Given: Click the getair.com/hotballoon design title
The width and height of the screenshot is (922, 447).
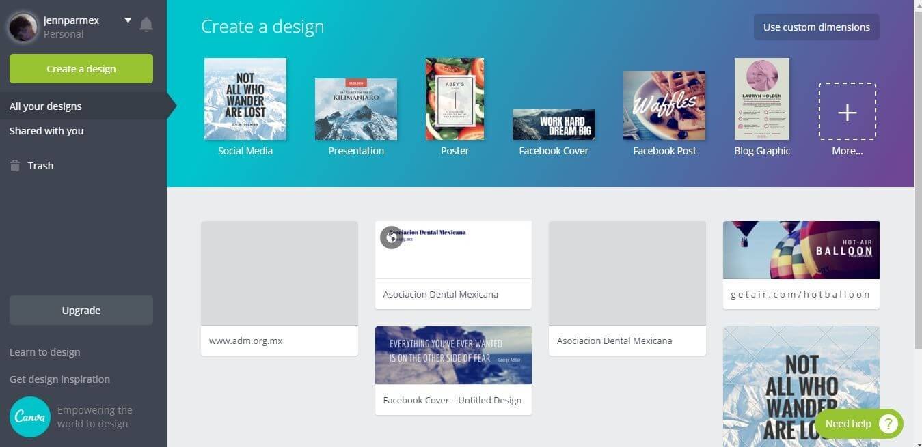Looking at the screenshot, I should click(801, 295).
